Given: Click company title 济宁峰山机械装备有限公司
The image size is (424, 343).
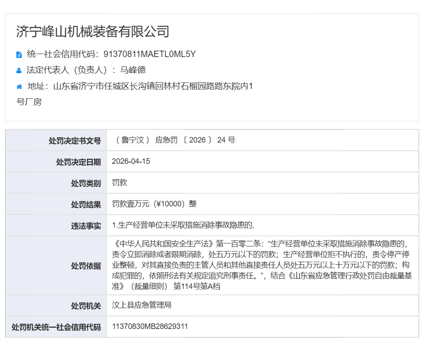Looking at the screenshot, I should [93, 31].
